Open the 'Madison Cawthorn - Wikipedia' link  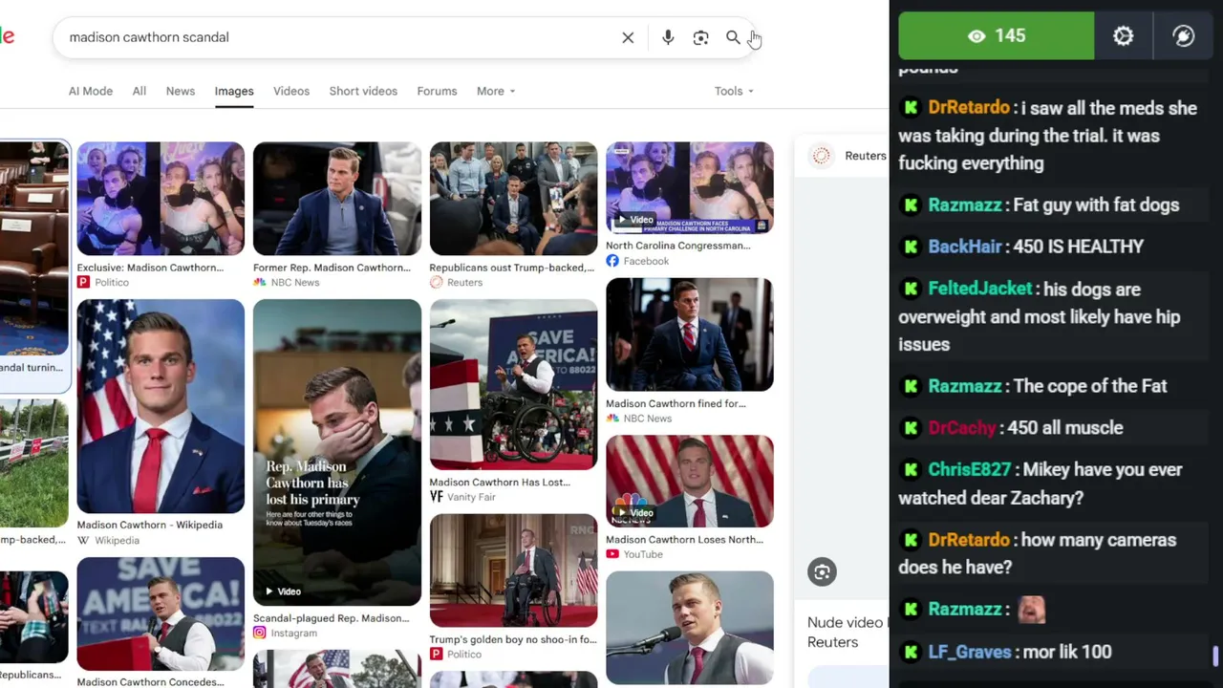(x=149, y=525)
